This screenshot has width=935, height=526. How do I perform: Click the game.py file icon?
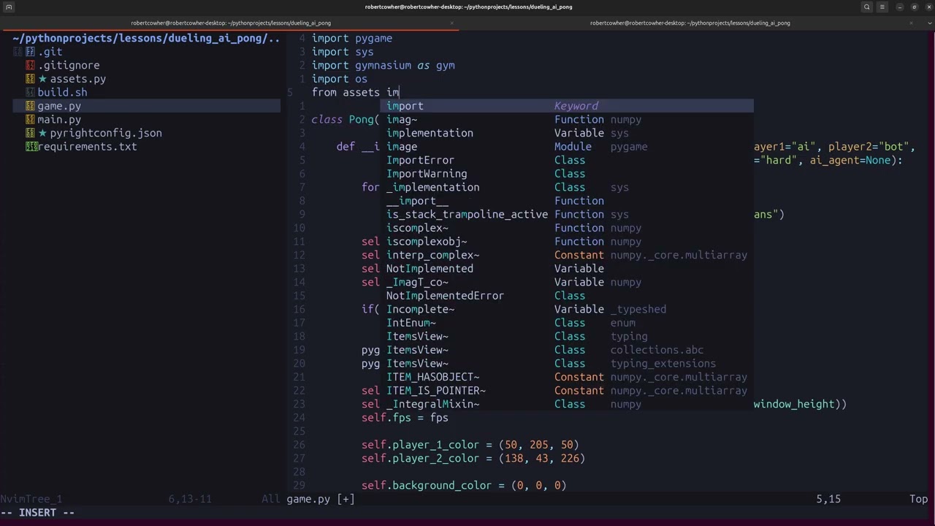pos(30,106)
